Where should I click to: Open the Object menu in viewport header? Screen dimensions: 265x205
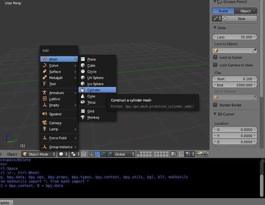pos(12,154)
